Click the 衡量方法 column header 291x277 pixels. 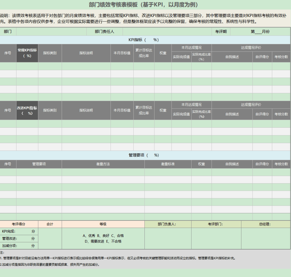[x=103, y=164]
